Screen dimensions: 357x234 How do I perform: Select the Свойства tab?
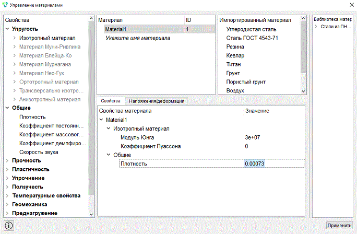click(111, 101)
